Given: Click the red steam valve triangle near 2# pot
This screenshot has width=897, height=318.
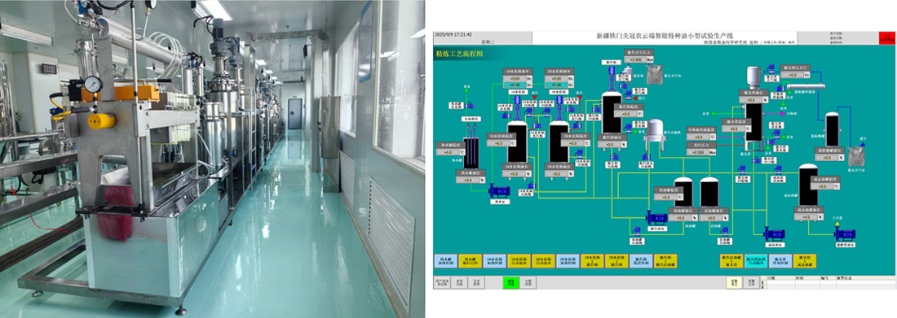Looking at the screenshot, I should pyautogui.click(x=580, y=97).
